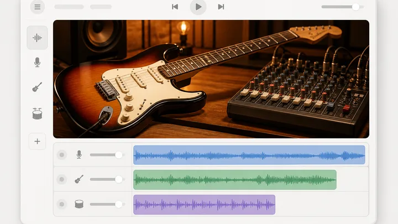Arm recording on the drum track

62,204
